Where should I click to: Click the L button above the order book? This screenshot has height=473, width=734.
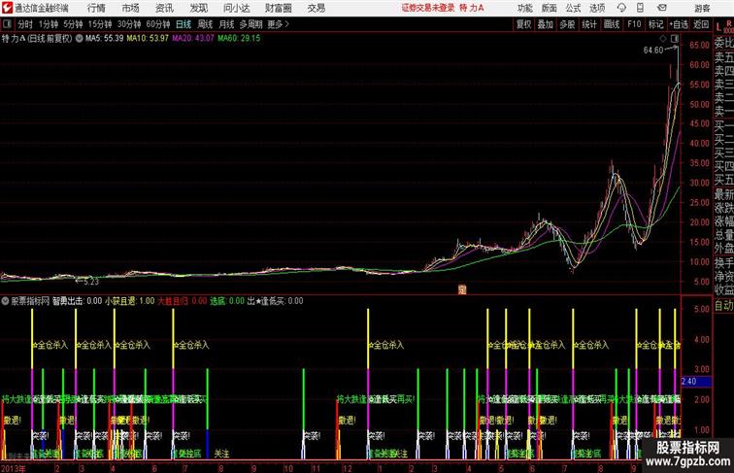point(718,27)
